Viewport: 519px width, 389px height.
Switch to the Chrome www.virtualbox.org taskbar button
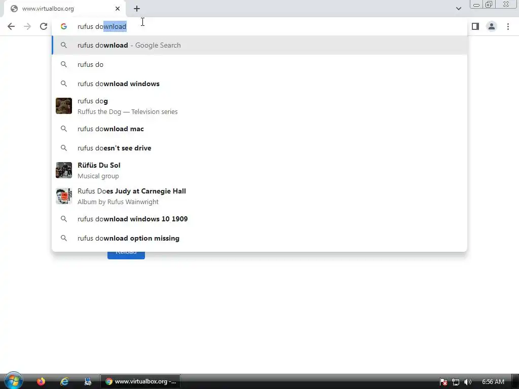click(x=140, y=381)
